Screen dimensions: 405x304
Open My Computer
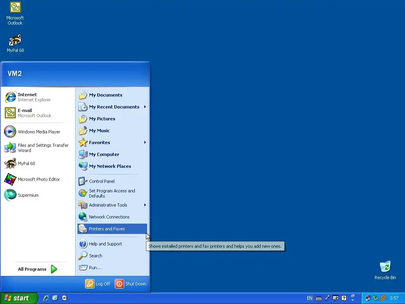point(112,154)
